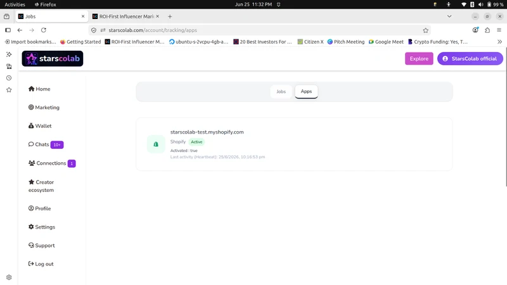Open the Citizen X bookmark

311,42
